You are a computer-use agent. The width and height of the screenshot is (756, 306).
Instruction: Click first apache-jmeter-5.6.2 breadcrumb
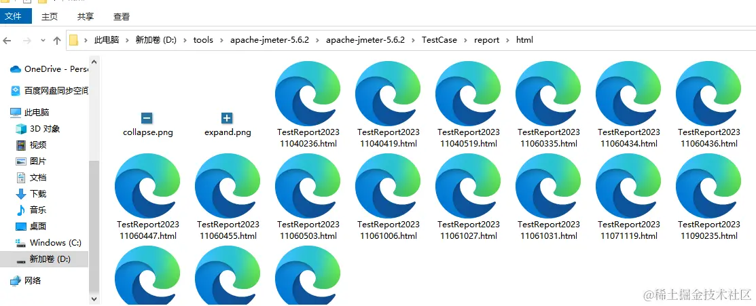pos(270,40)
